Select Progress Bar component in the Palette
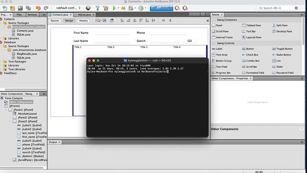This screenshot has width=307, height=173. click(x=221, y=73)
